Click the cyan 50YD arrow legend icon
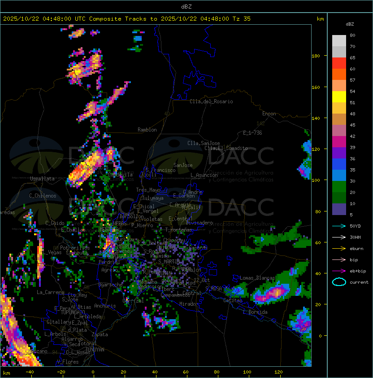The width and height of the screenshot is (373, 378). click(339, 226)
